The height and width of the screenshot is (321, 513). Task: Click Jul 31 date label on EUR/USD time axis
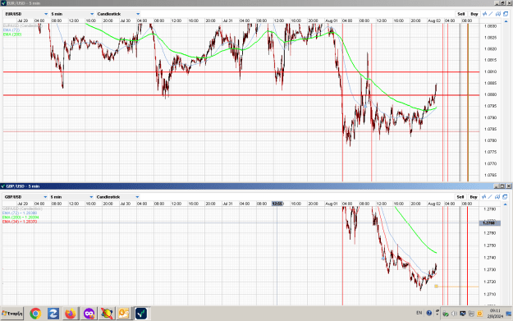click(227, 21)
